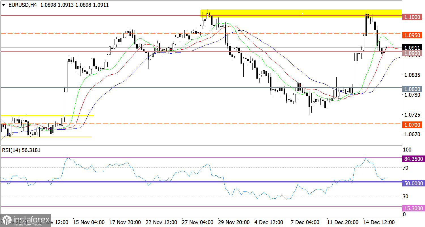The height and width of the screenshot is (227, 425).
Task: Select the 1.0725 price scale value
Action: 413,114
